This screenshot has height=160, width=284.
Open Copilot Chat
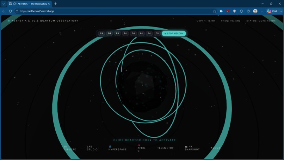click(x=272, y=11)
